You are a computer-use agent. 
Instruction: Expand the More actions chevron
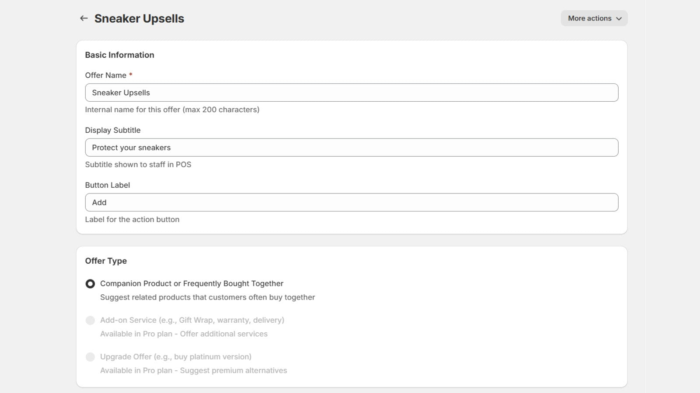(x=619, y=19)
